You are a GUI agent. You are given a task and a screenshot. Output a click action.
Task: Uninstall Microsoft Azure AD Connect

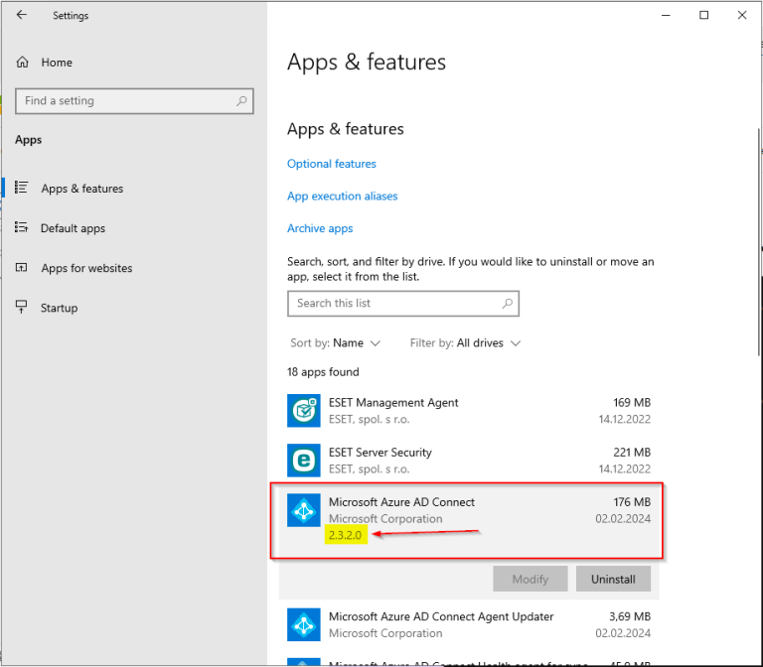(x=613, y=579)
